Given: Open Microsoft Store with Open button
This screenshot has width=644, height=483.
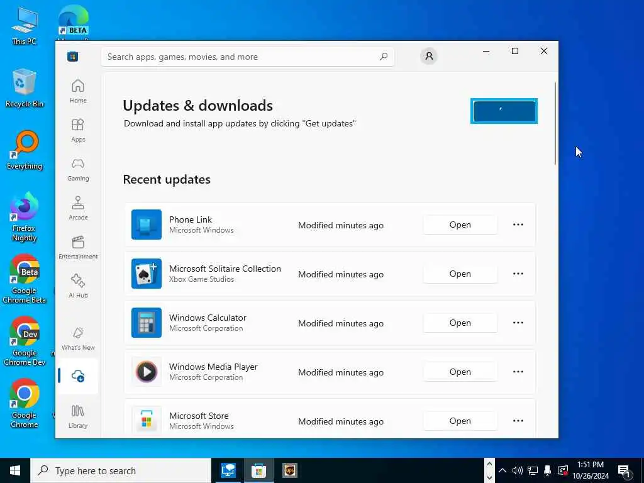Looking at the screenshot, I should click(x=460, y=421).
